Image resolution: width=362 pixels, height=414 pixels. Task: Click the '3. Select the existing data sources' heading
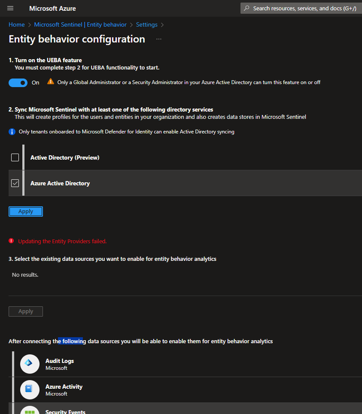(x=113, y=259)
